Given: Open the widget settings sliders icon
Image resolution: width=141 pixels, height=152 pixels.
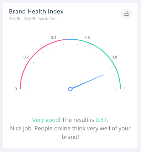Looking at the screenshot, I should (126, 14).
